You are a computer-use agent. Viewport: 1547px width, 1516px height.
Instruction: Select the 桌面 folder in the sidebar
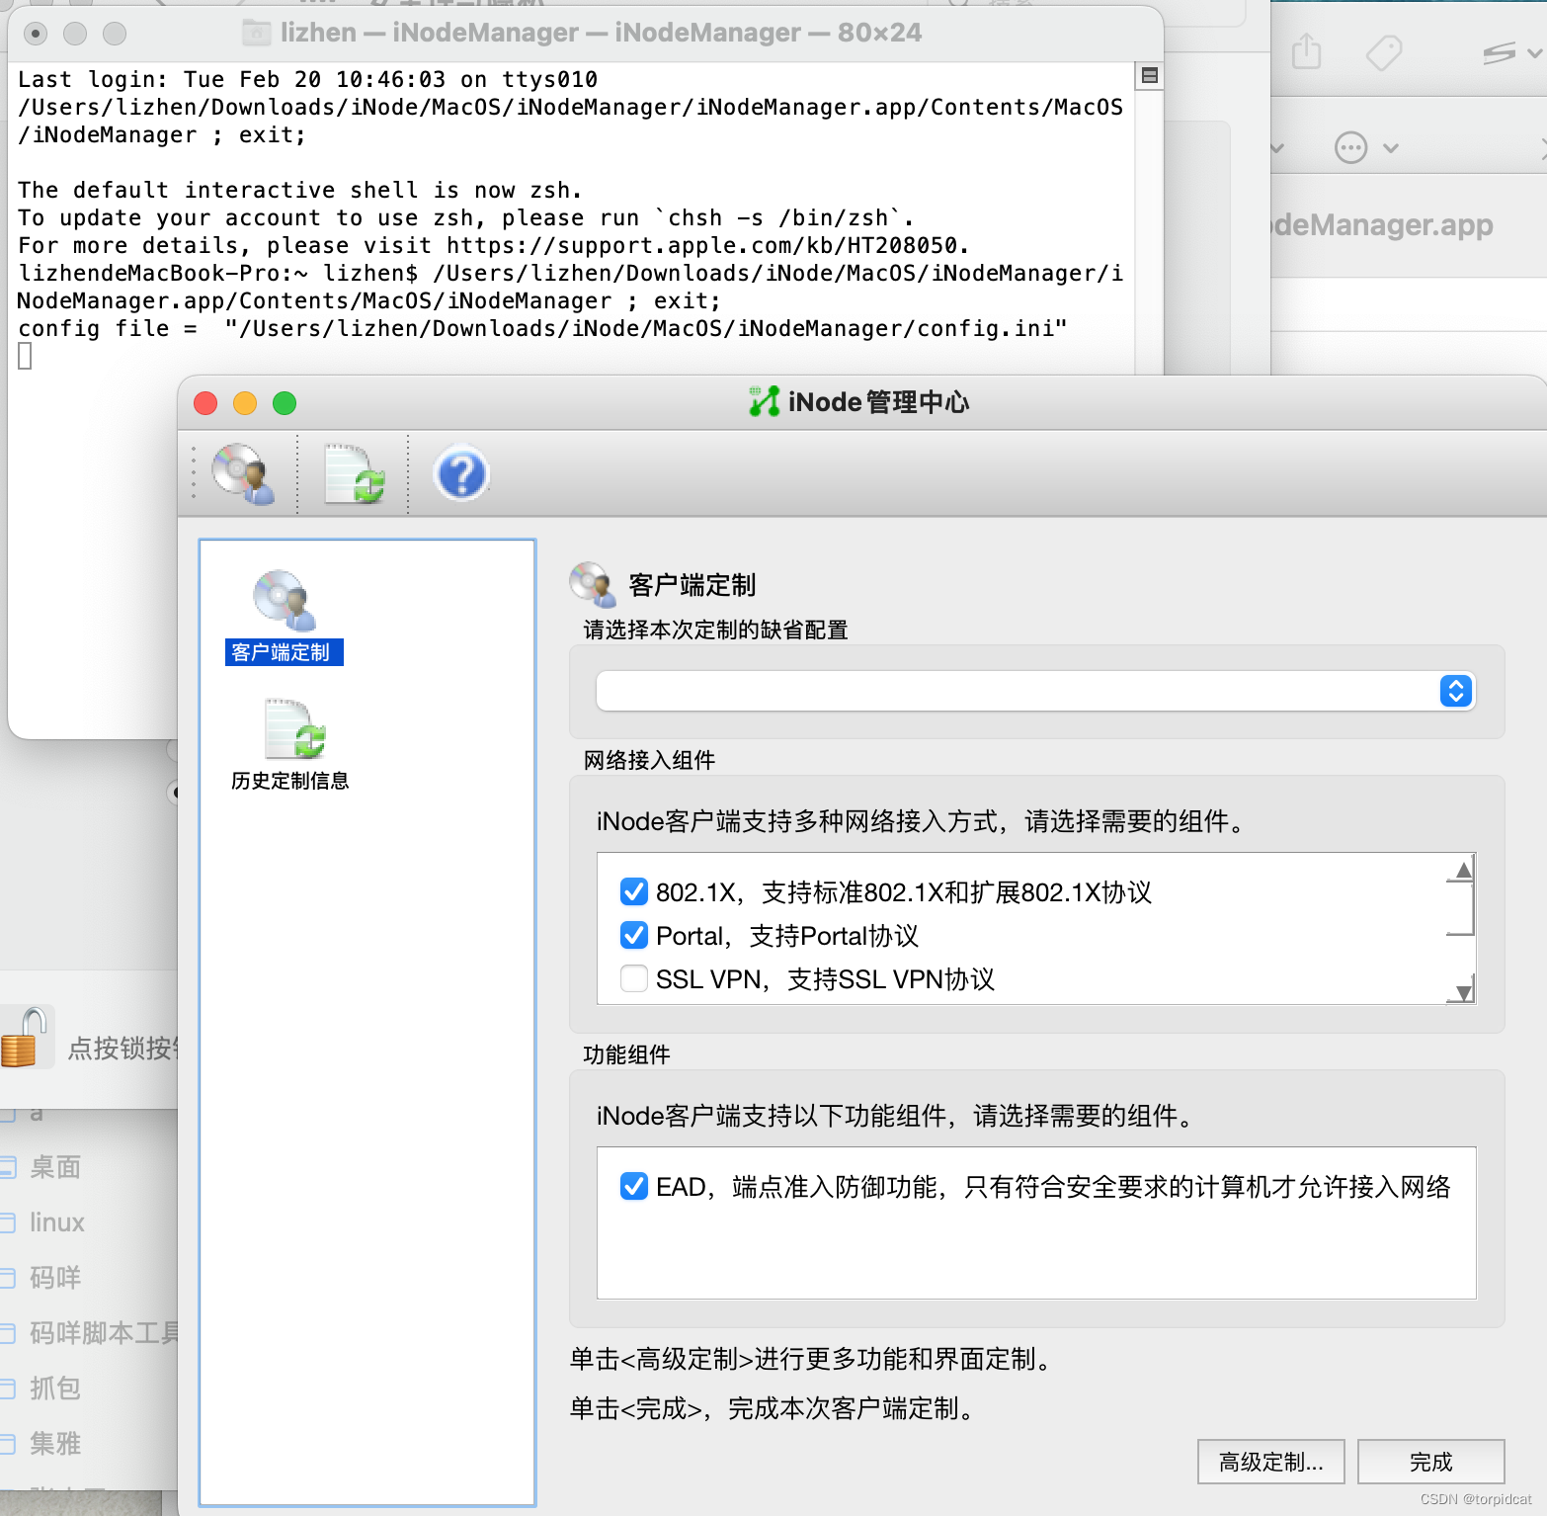tap(55, 1167)
